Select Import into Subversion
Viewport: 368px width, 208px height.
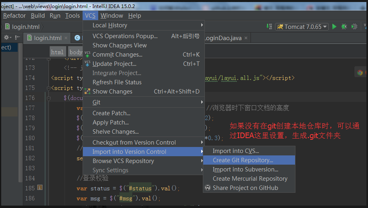pos(249,169)
